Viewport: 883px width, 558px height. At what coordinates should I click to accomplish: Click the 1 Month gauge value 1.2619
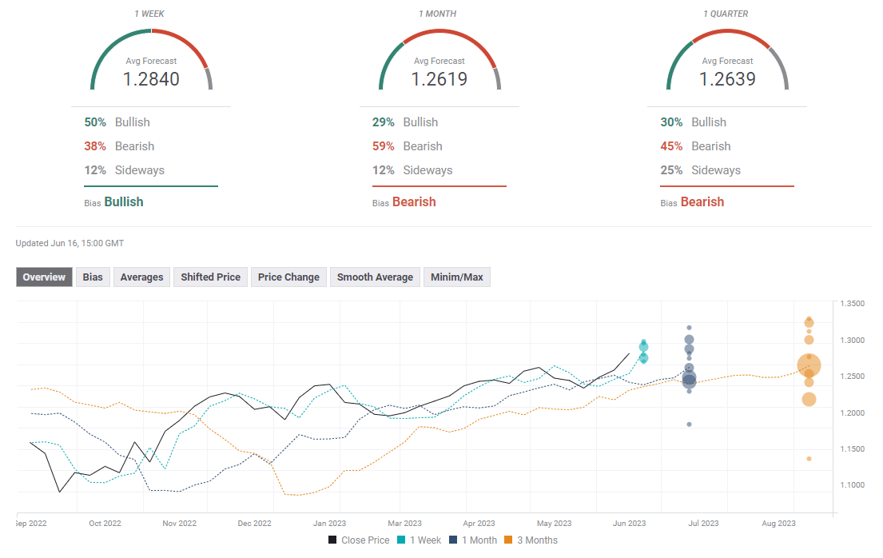click(x=440, y=79)
